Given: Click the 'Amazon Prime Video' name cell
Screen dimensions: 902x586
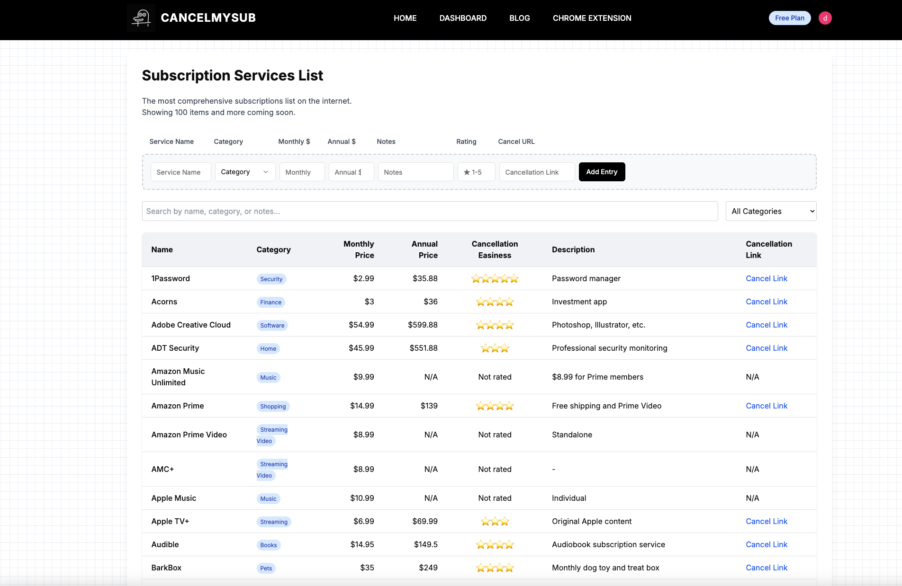Looking at the screenshot, I should coord(189,435).
